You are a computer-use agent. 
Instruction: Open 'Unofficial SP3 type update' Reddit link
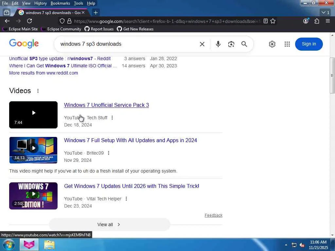click(x=60, y=59)
